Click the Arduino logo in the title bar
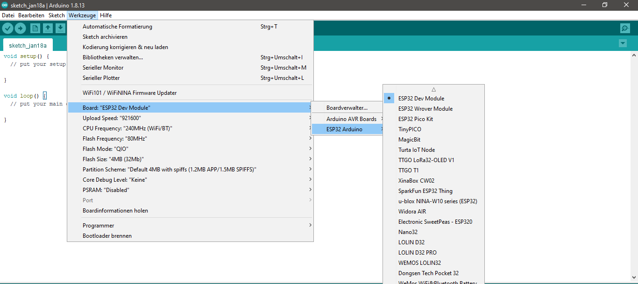This screenshot has height=284, width=638. click(6, 5)
